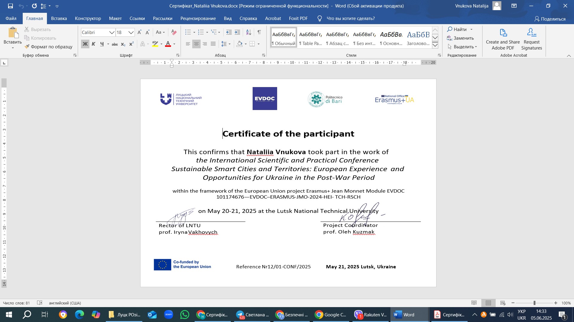Image resolution: width=574 pixels, height=322 pixels.
Task: Open the Рецензирование ribbon tab
Action: point(198,18)
